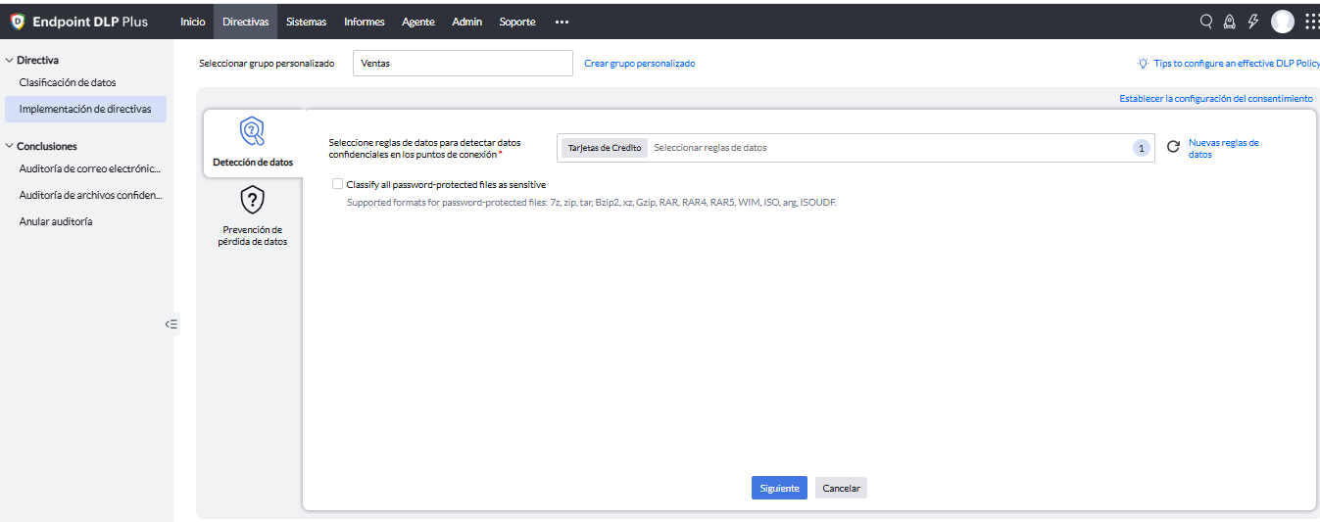1320x522 pixels.
Task: Enable classify password-protected files as sensitive
Action: point(338,184)
